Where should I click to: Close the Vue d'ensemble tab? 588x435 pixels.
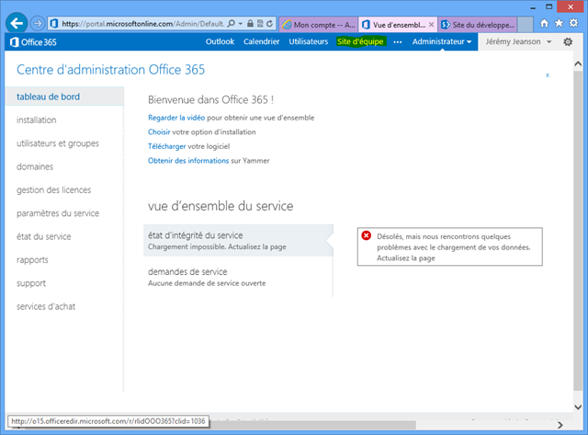(x=431, y=25)
